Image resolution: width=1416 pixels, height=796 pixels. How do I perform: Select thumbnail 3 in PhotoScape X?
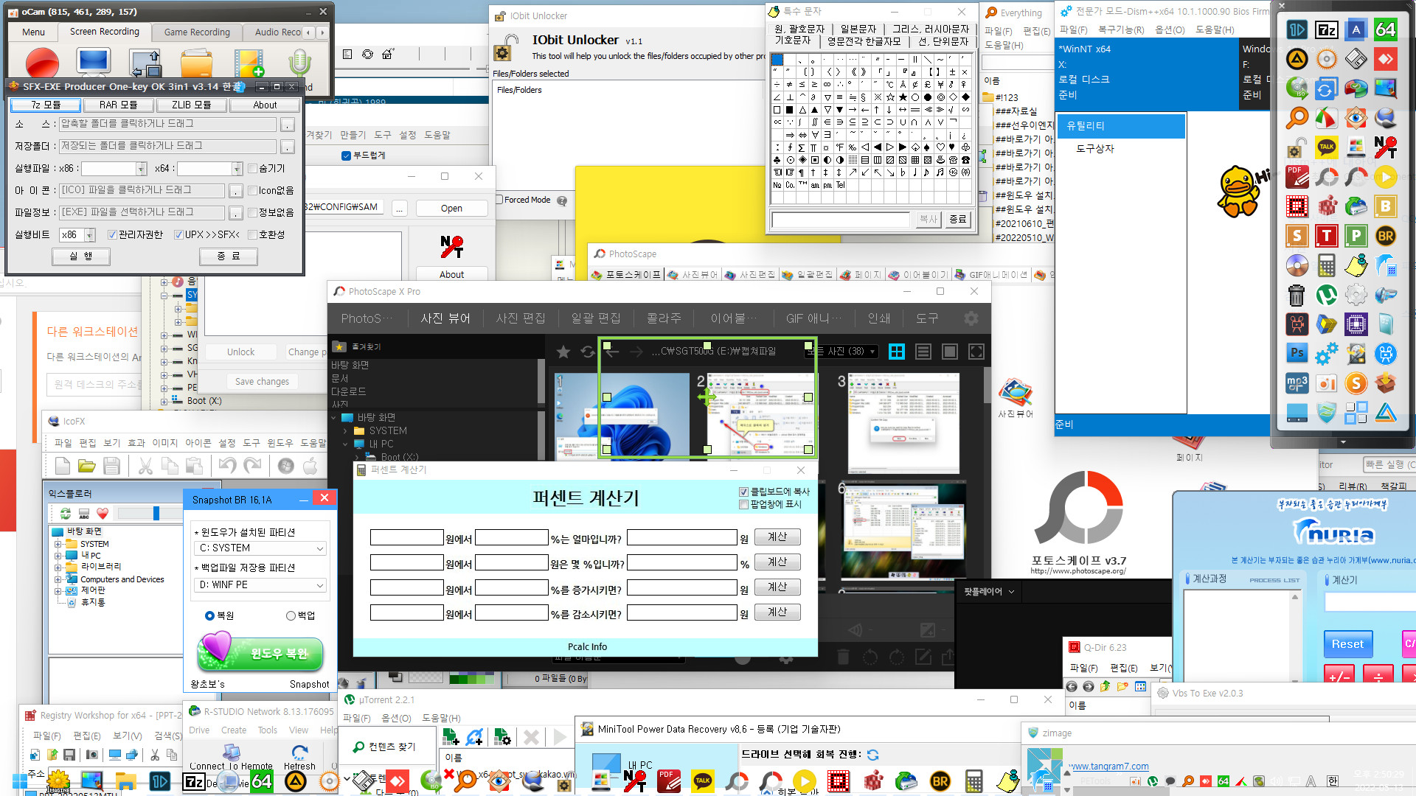click(903, 424)
